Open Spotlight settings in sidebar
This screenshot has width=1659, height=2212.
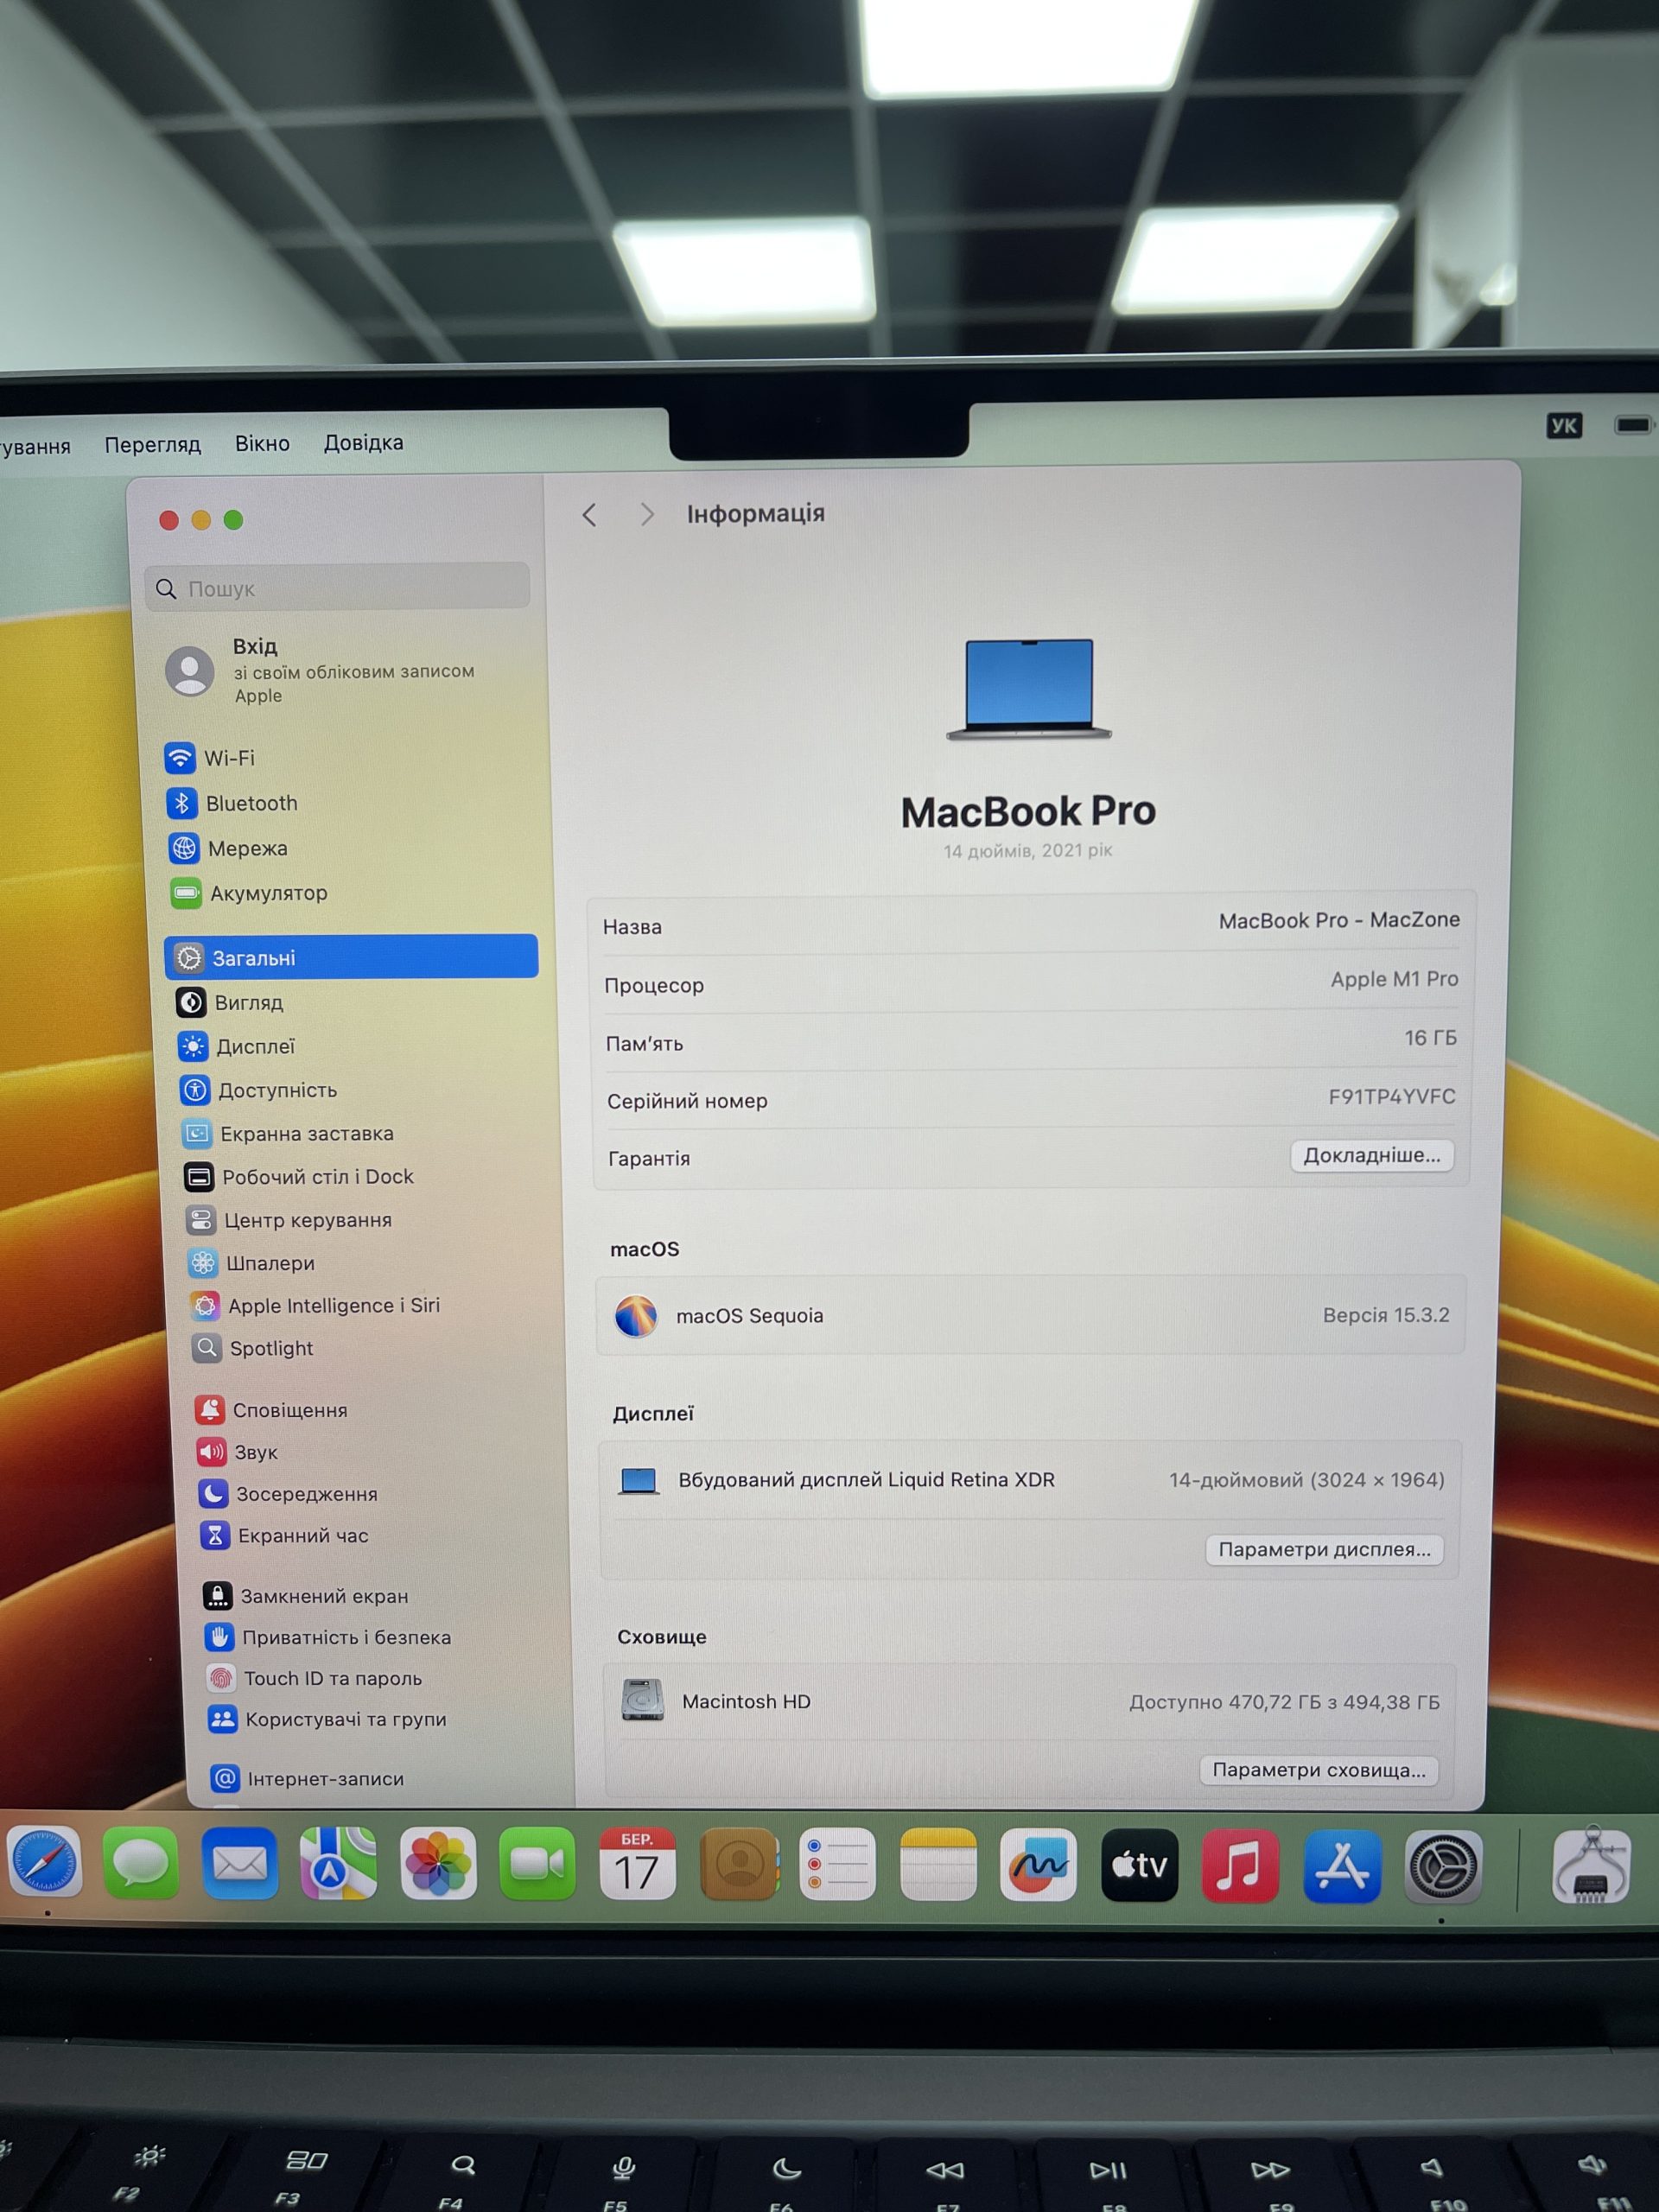point(253,1348)
